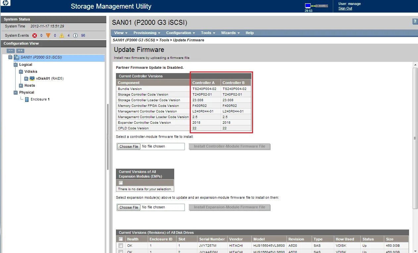Collapse the SAN01 tree node
The image size is (418, 253).
[10, 58]
